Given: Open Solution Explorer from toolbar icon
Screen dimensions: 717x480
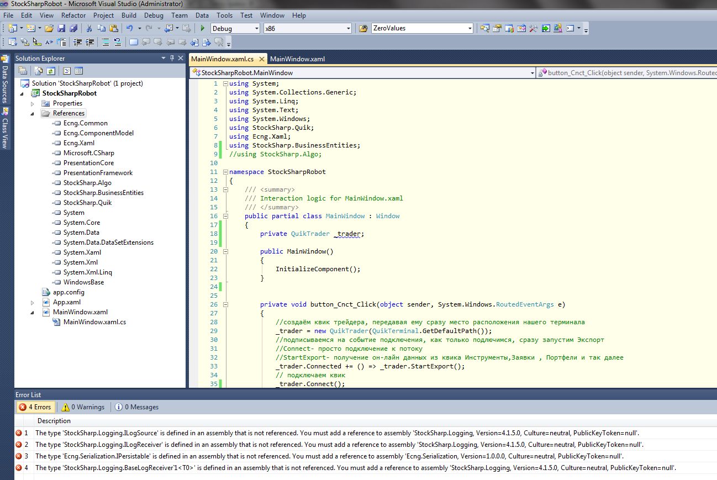Looking at the screenshot, I should (x=485, y=28).
